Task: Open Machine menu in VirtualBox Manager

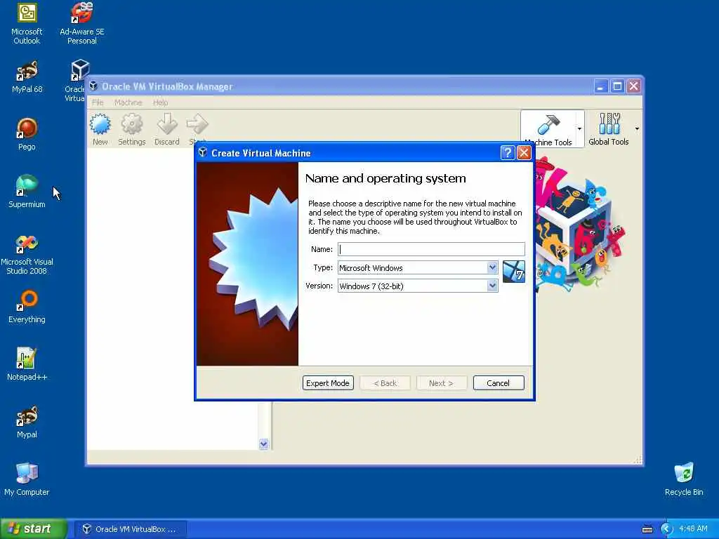Action: pos(128,102)
